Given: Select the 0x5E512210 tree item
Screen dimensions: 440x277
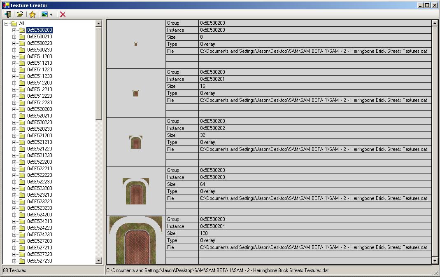Looking at the screenshot, I should coord(40,89).
